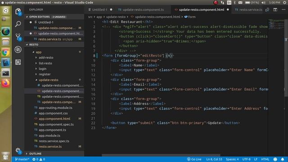Open Source Control in the activity bar

click(18, 37)
